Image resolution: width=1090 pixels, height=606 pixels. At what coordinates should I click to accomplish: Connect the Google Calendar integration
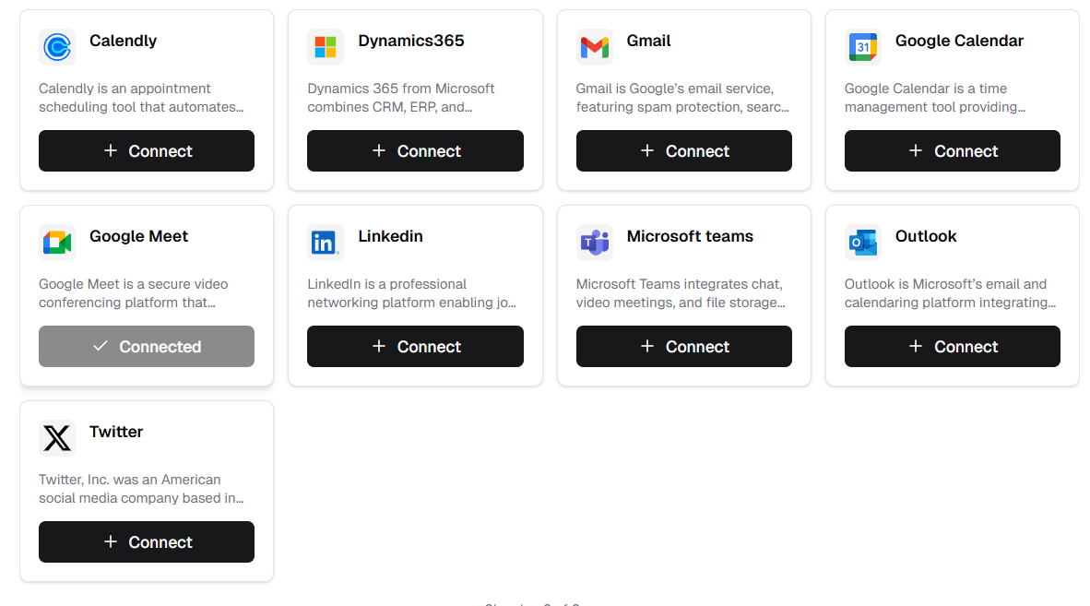[x=952, y=150]
